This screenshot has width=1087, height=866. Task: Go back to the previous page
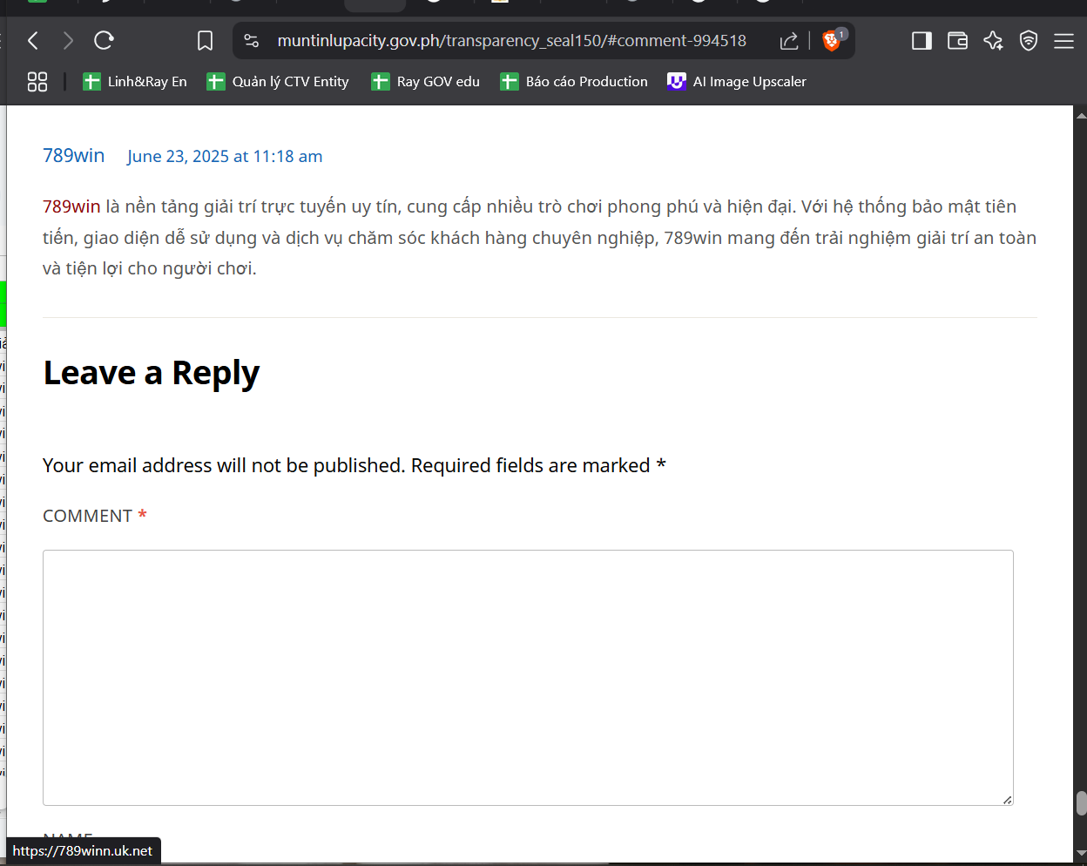[33, 40]
